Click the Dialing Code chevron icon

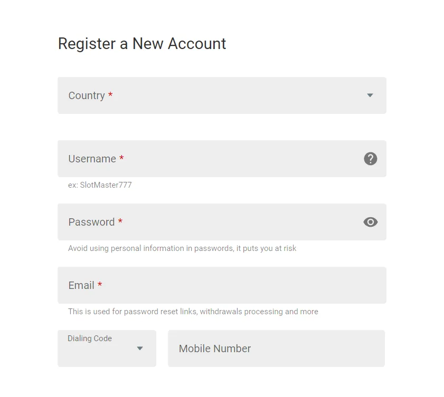(x=139, y=348)
